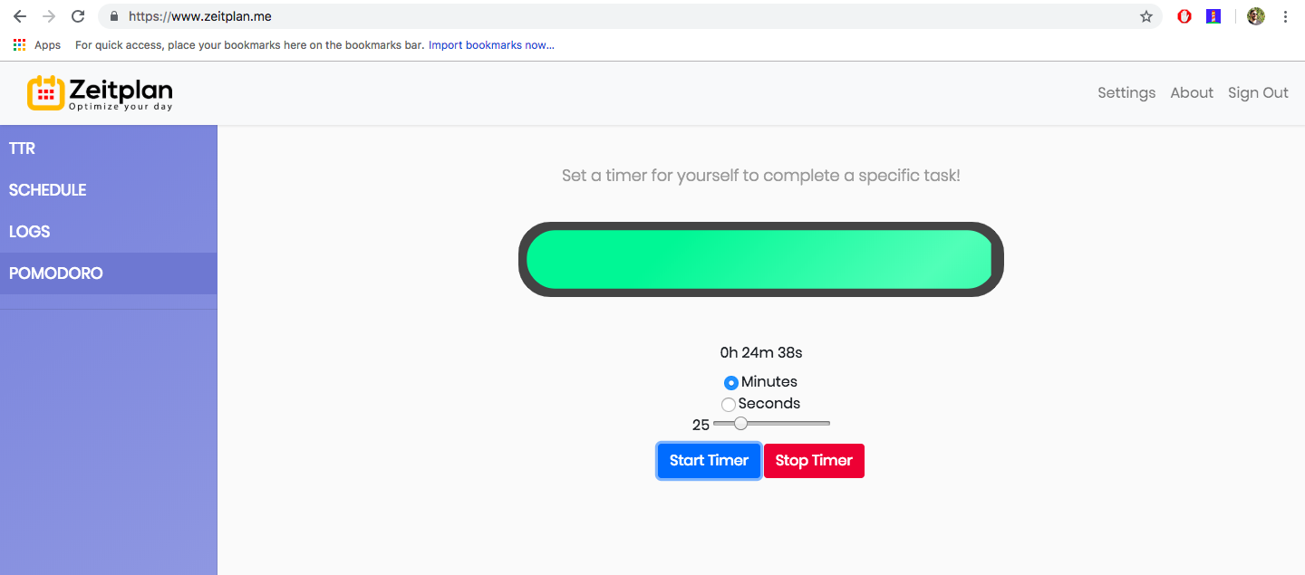Screen dimensions: 1305x575
Task: Click the timer duration slider handle
Action: click(740, 424)
